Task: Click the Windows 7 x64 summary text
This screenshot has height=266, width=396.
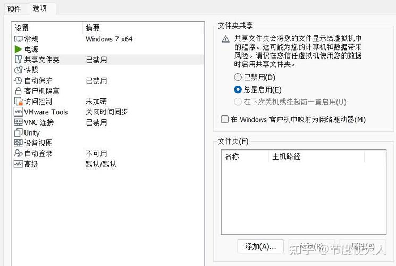Action: tap(109, 39)
